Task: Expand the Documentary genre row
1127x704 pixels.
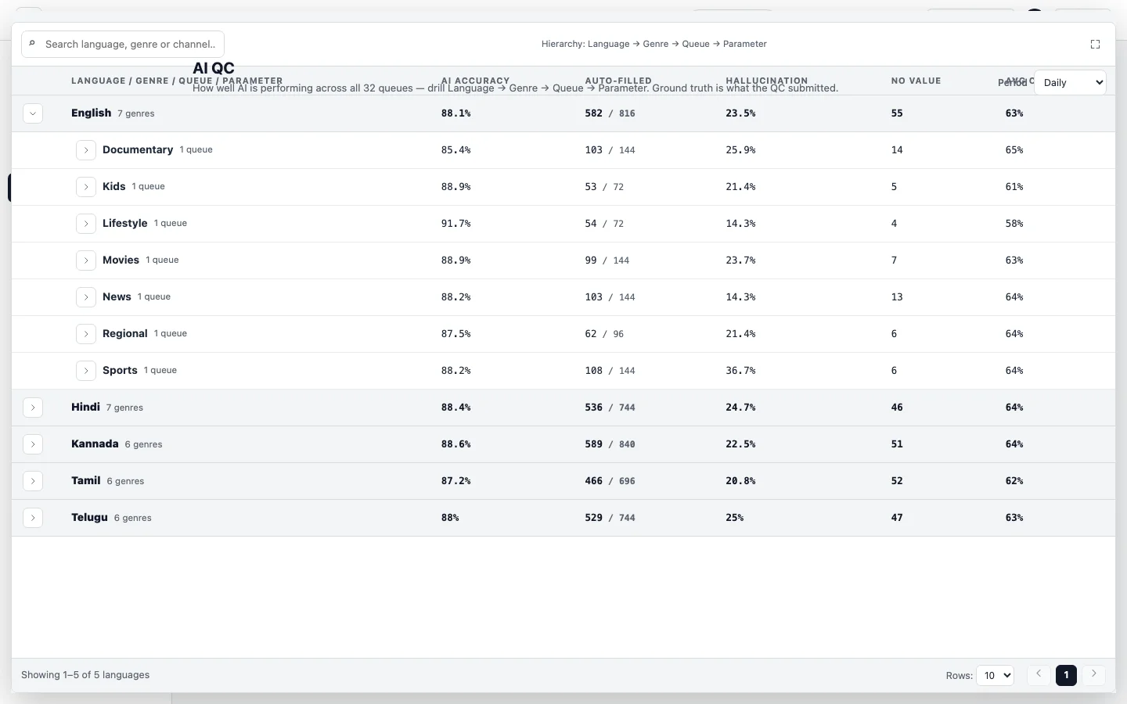Action: click(x=86, y=150)
